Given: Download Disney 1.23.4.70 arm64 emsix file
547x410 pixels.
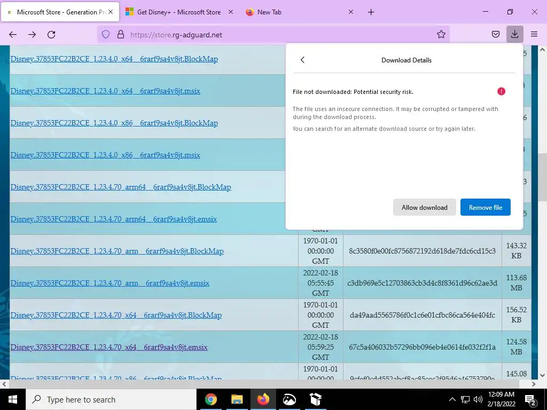Looking at the screenshot, I should [114, 219].
